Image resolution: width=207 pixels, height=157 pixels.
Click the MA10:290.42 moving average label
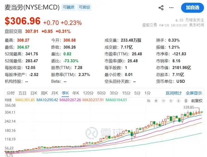click(x=47, y=100)
